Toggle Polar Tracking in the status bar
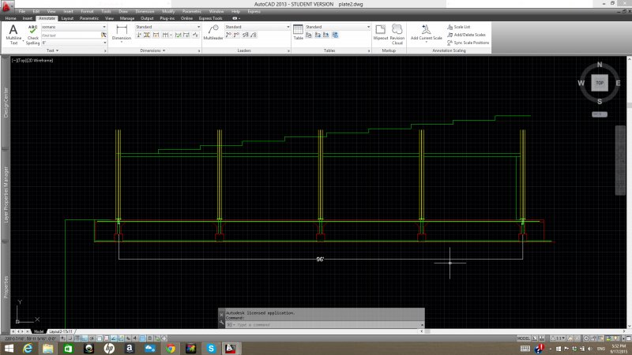The height and width of the screenshot is (355, 632). pos(92,338)
